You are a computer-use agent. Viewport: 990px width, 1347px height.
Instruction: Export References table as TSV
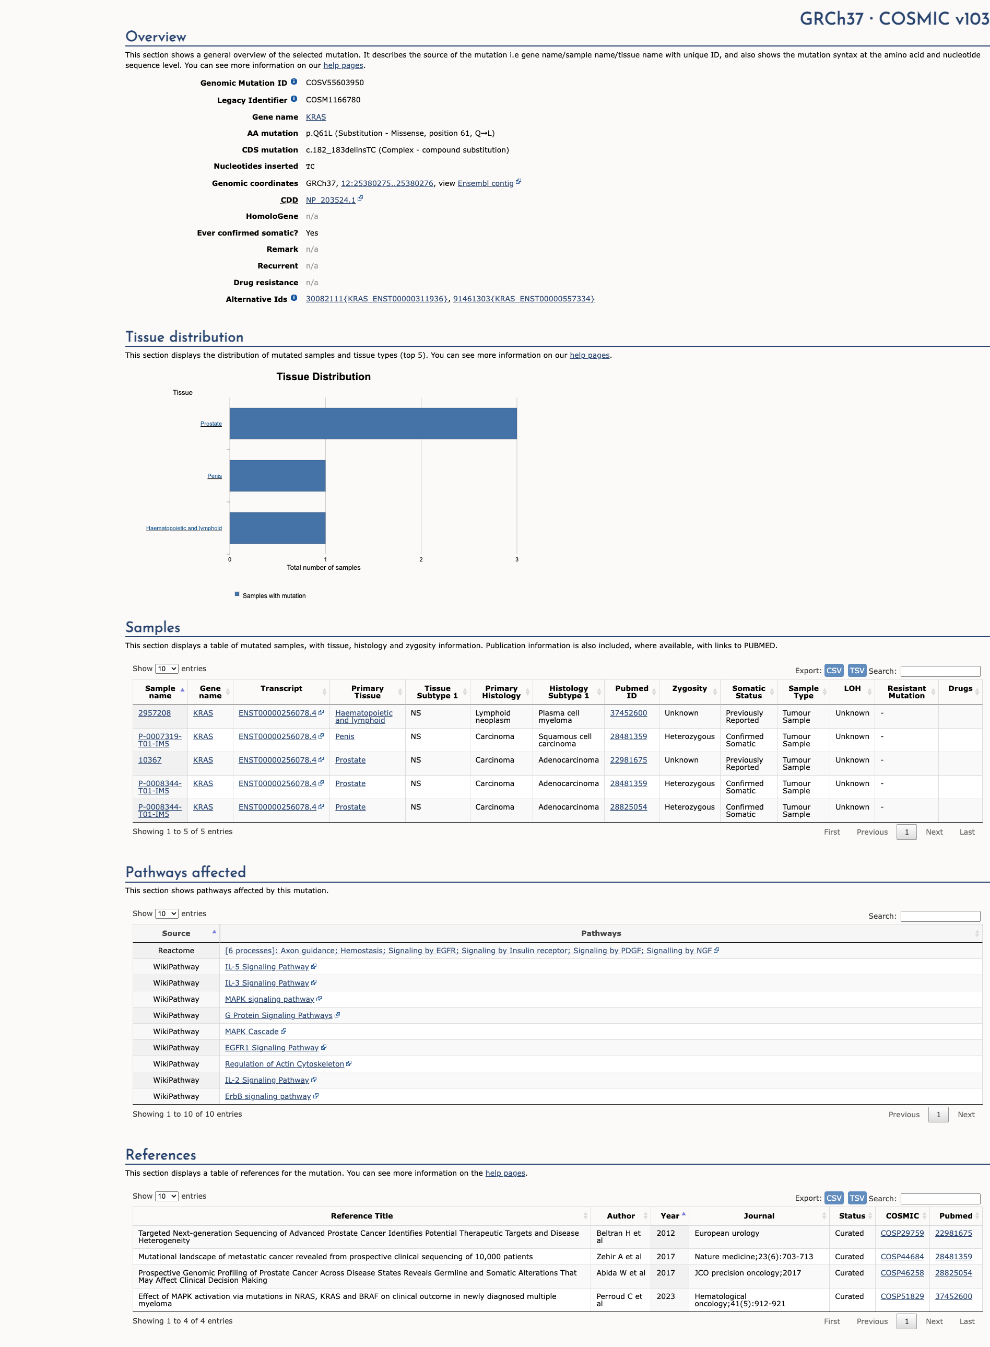click(857, 1198)
